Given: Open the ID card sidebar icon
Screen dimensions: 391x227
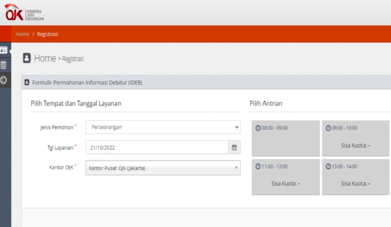Looking at the screenshot, I should point(4,51).
